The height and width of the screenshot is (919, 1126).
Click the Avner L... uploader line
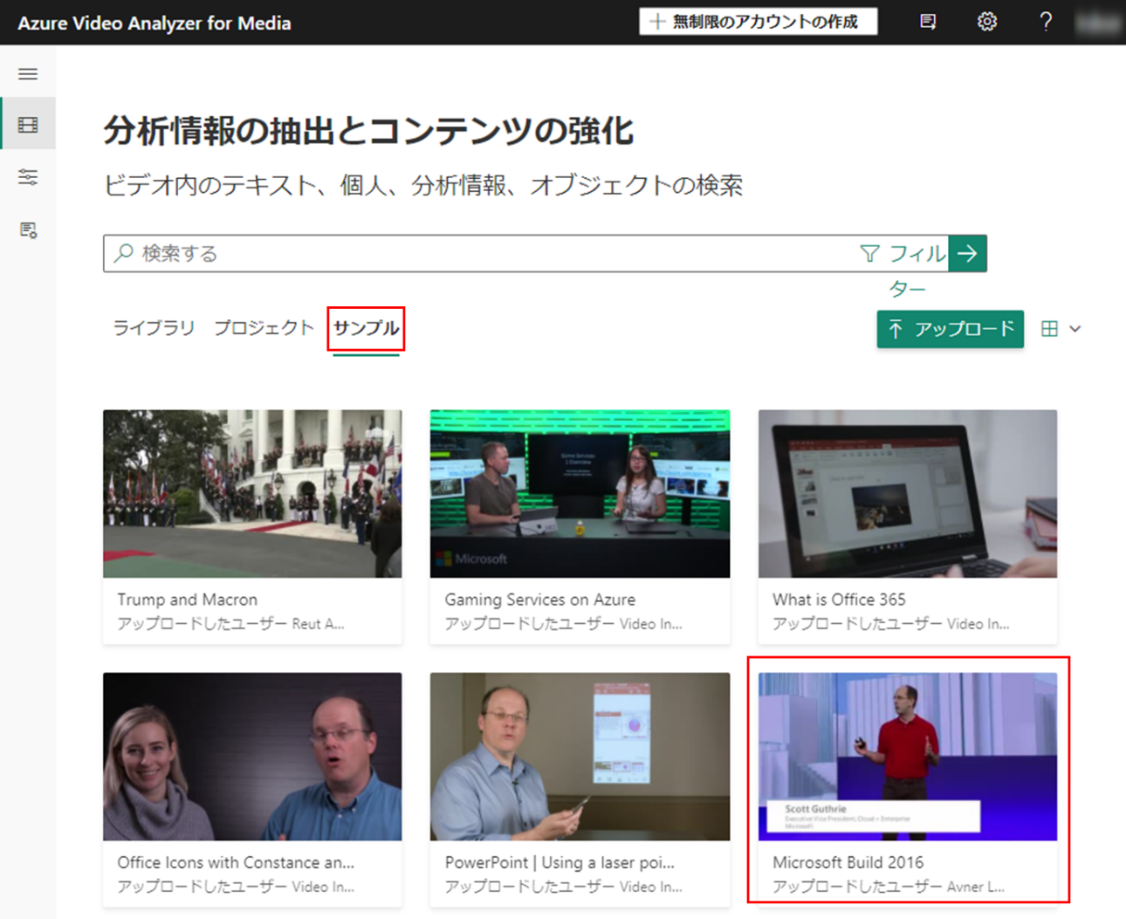point(889,887)
